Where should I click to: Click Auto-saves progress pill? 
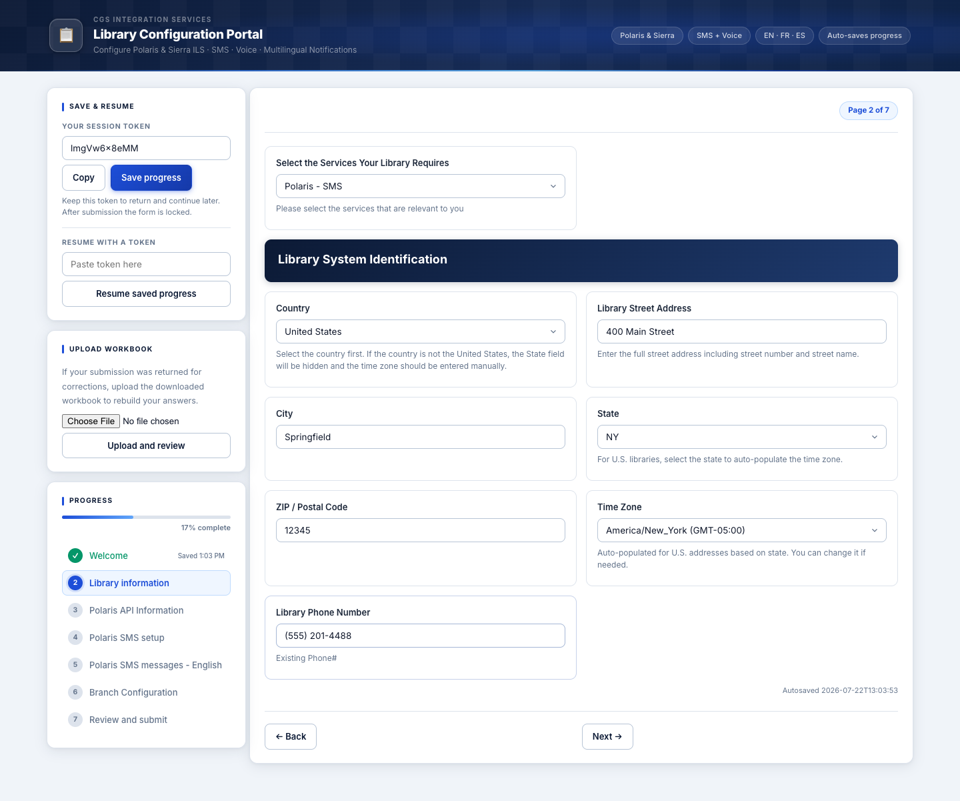tap(865, 35)
